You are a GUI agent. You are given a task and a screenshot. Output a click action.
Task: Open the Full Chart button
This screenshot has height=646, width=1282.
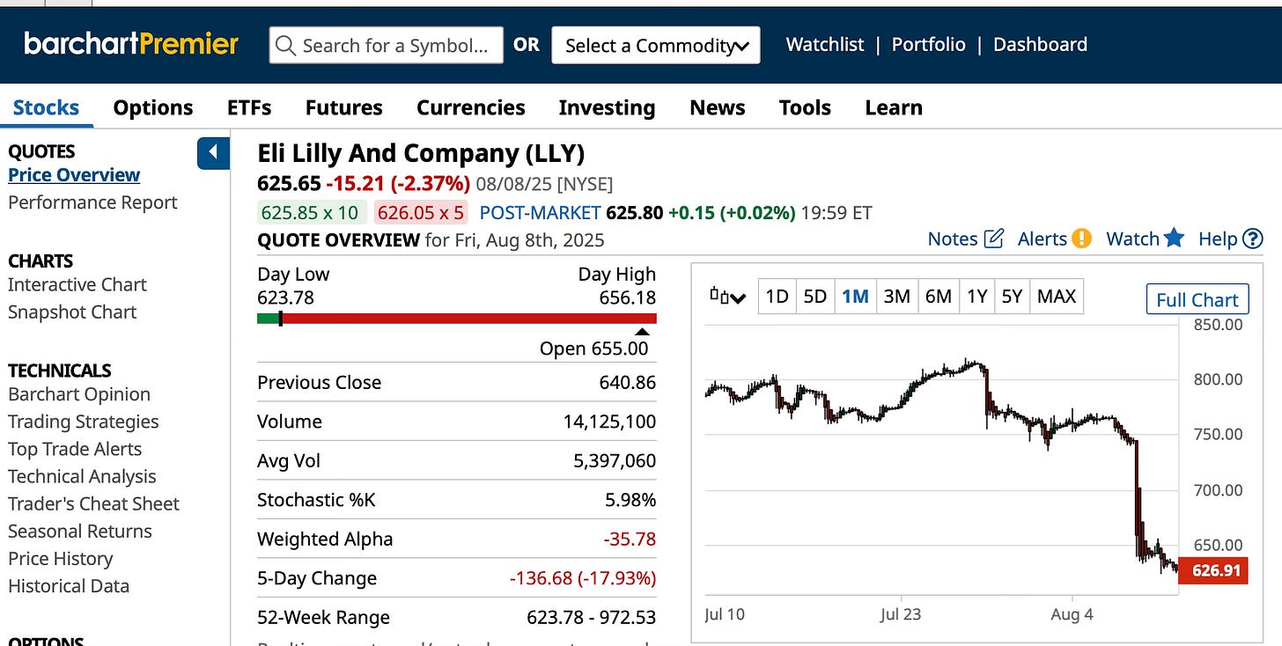coord(1197,299)
